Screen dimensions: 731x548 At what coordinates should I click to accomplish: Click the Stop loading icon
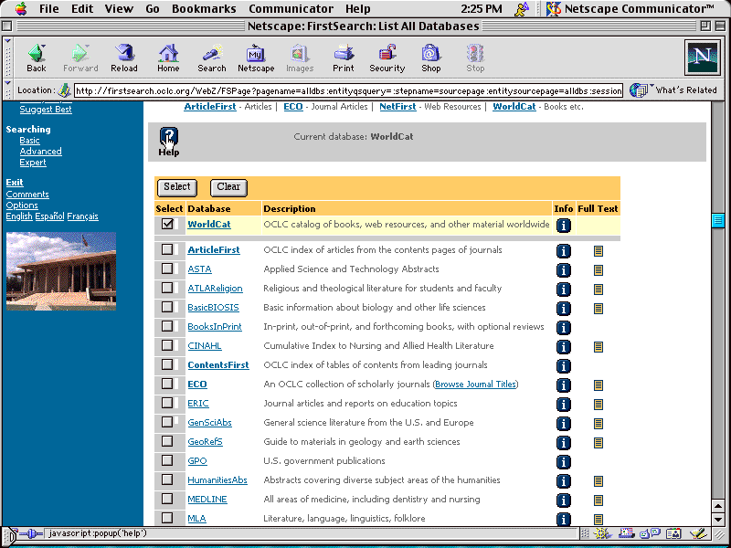point(475,58)
